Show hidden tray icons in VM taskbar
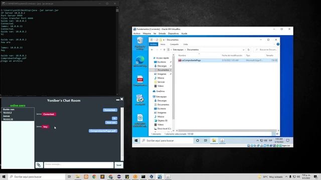The width and height of the screenshot is (321, 180). pos(257,140)
